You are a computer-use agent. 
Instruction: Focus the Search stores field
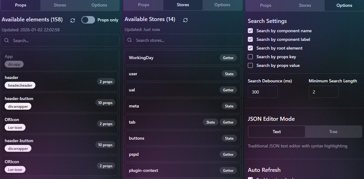coord(183,40)
